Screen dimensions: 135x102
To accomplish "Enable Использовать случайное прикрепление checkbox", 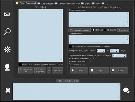I will 70,46.
